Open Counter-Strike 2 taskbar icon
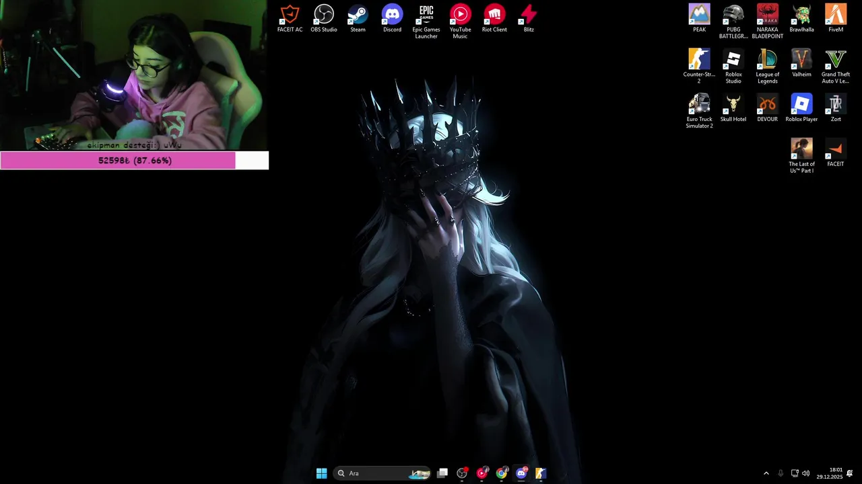This screenshot has height=484, width=862. coord(540,473)
